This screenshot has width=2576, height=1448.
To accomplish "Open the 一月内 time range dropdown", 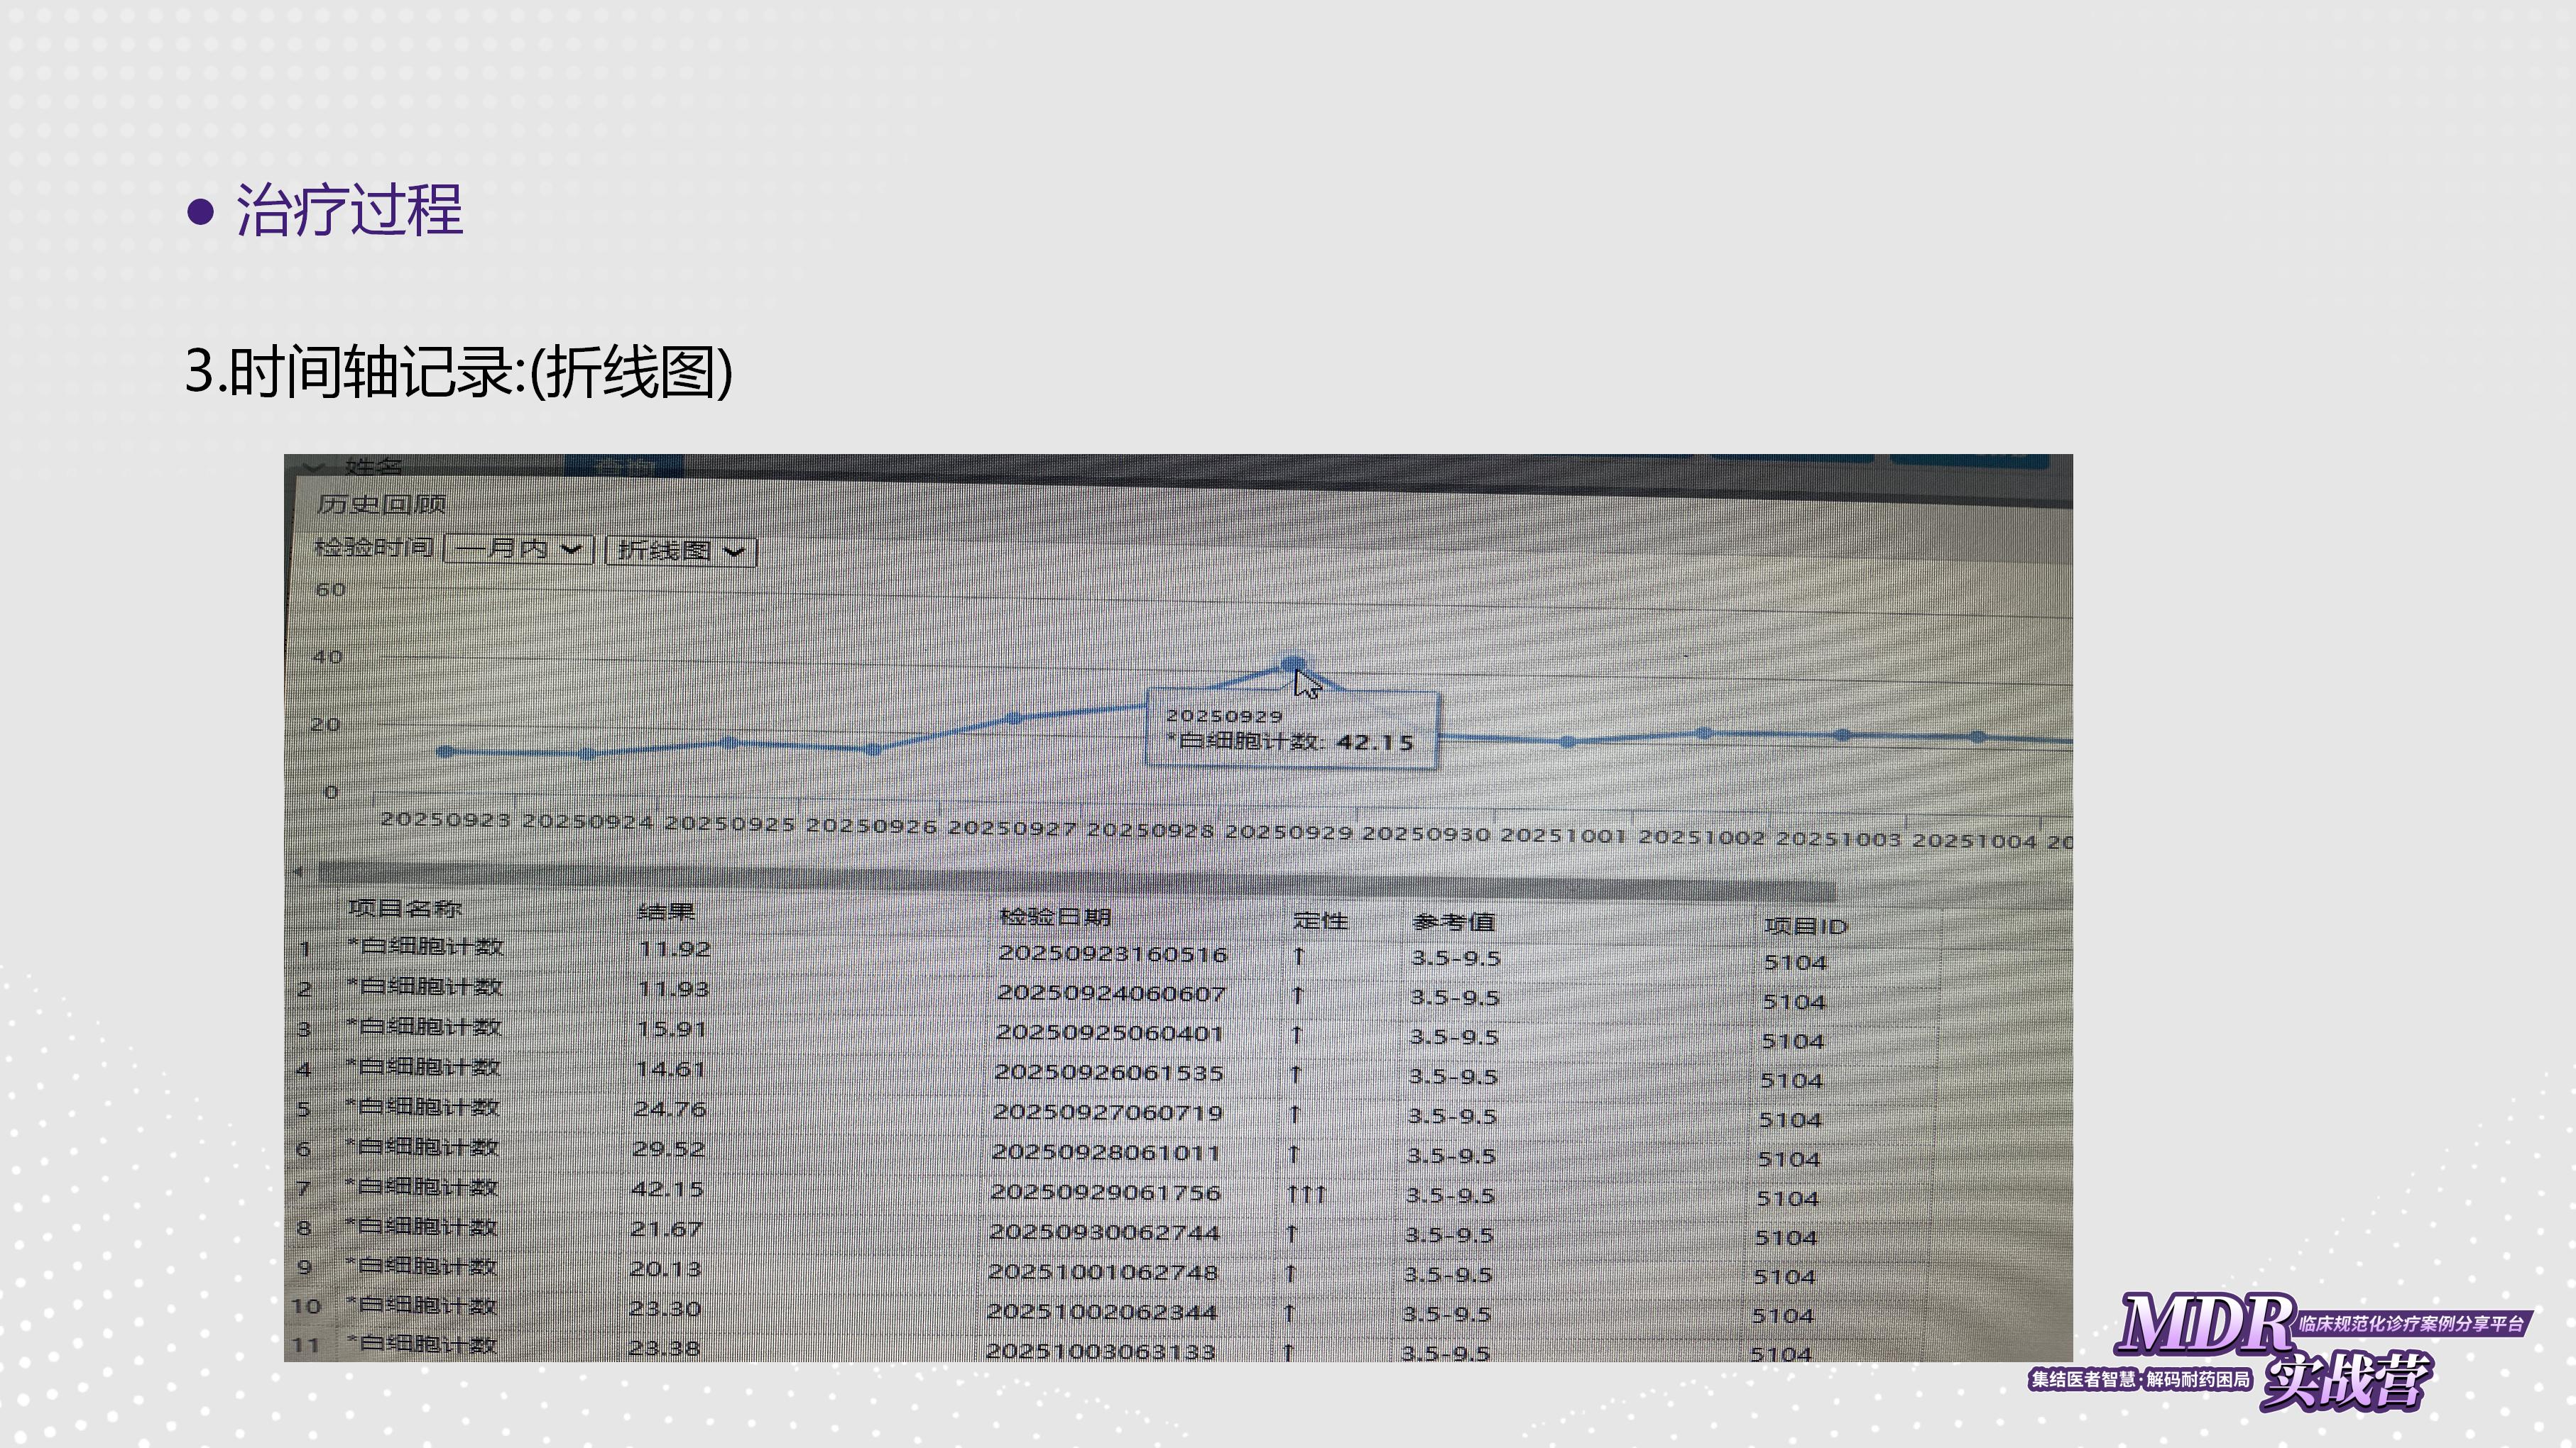I will 519,550.
